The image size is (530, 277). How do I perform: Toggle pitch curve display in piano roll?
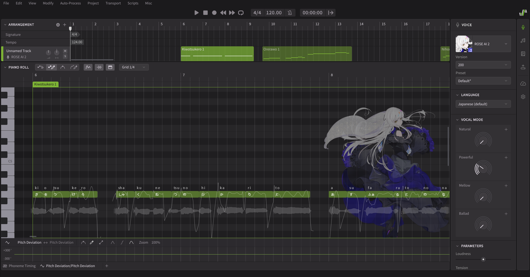(x=88, y=67)
